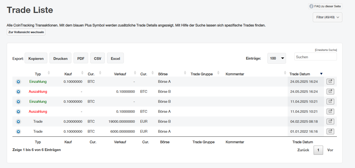355x168 pixels.
Task: Open FAQ zu dieser Seite
Action: (x=325, y=6)
